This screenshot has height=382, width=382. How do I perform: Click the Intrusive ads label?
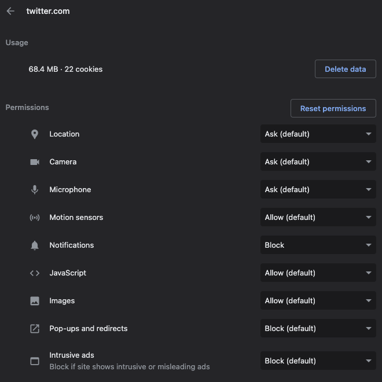tap(72, 355)
